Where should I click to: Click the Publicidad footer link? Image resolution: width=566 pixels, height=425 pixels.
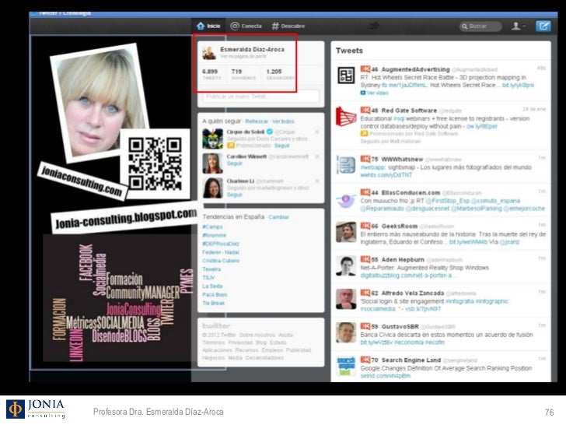[x=299, y=350]
